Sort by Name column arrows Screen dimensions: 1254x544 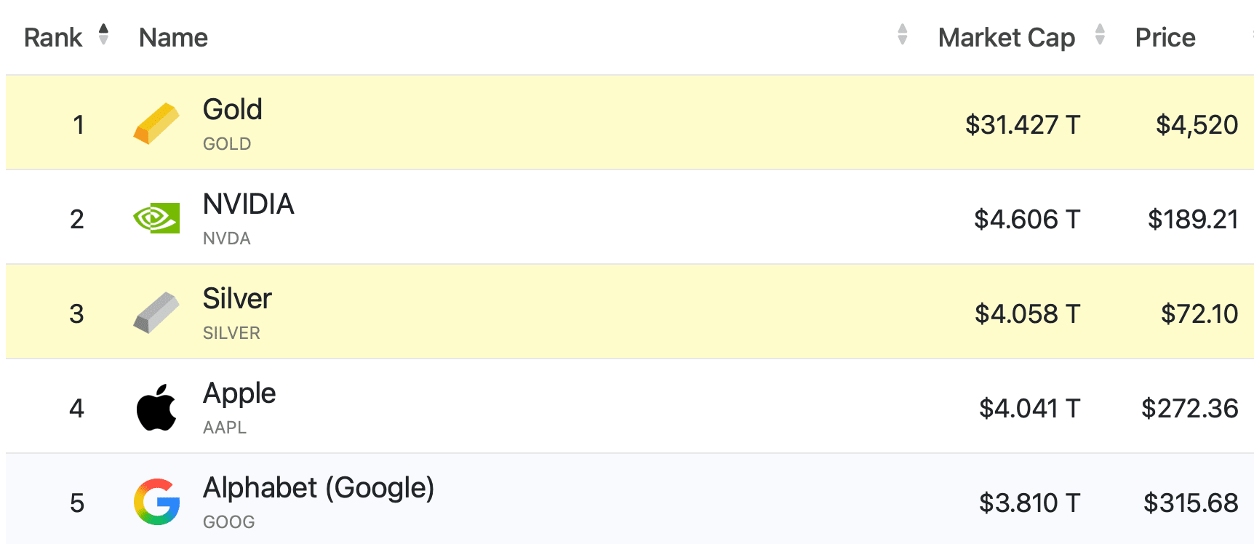point(902,34)
